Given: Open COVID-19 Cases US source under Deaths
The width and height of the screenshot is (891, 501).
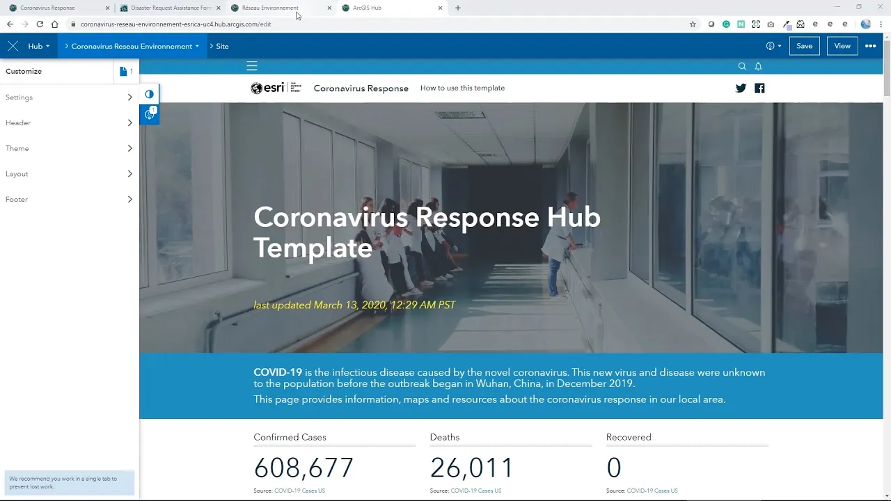Looking at the screenshot, I should point(476,491).
